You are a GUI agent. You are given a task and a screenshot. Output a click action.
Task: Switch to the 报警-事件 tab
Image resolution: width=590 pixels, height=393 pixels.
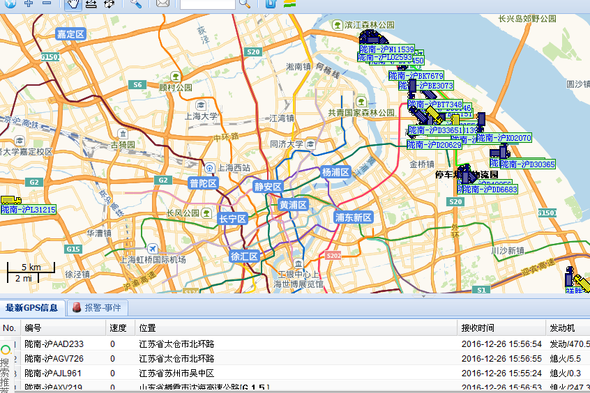point(96,307)
